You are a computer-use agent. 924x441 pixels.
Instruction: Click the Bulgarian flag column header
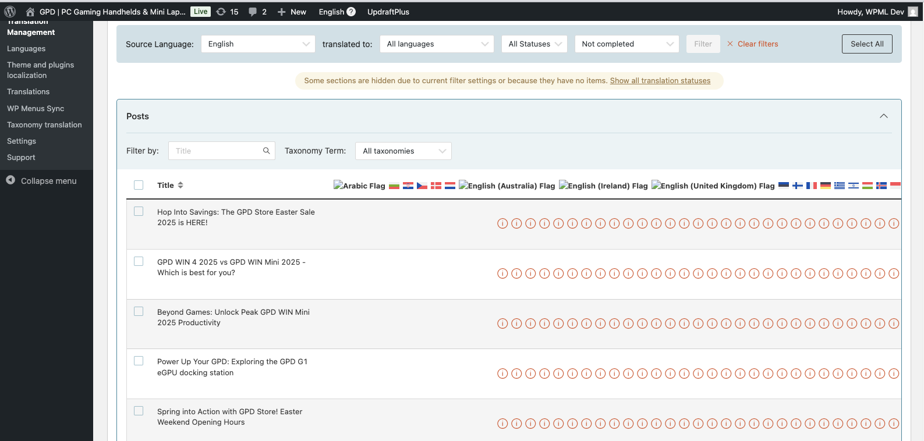[x=394, y=186]
